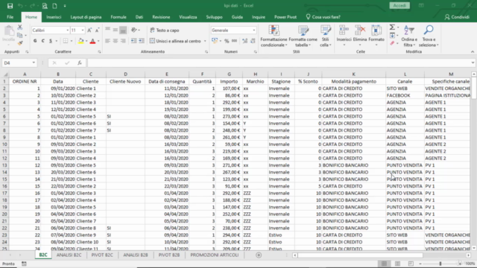Collapse the ribbon with the chevron
The width and height of the screenshot is (477, 268).
pos(473,52)
